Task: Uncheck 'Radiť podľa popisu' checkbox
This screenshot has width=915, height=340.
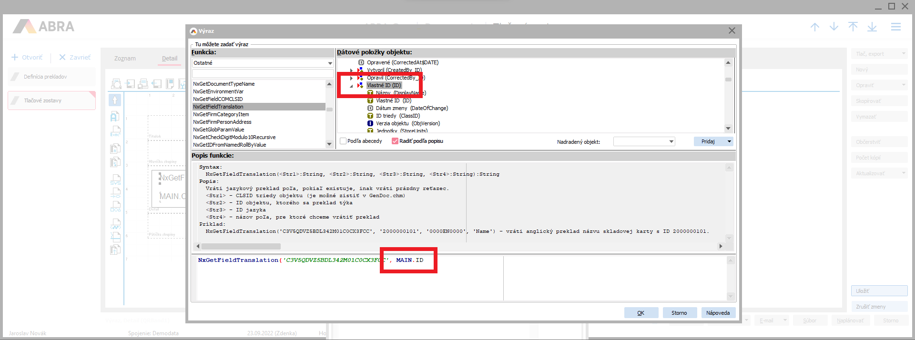Action: [x=395, y=141]
